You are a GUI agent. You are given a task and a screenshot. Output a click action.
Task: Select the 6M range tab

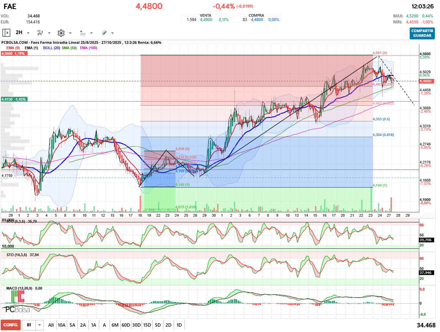115,325
